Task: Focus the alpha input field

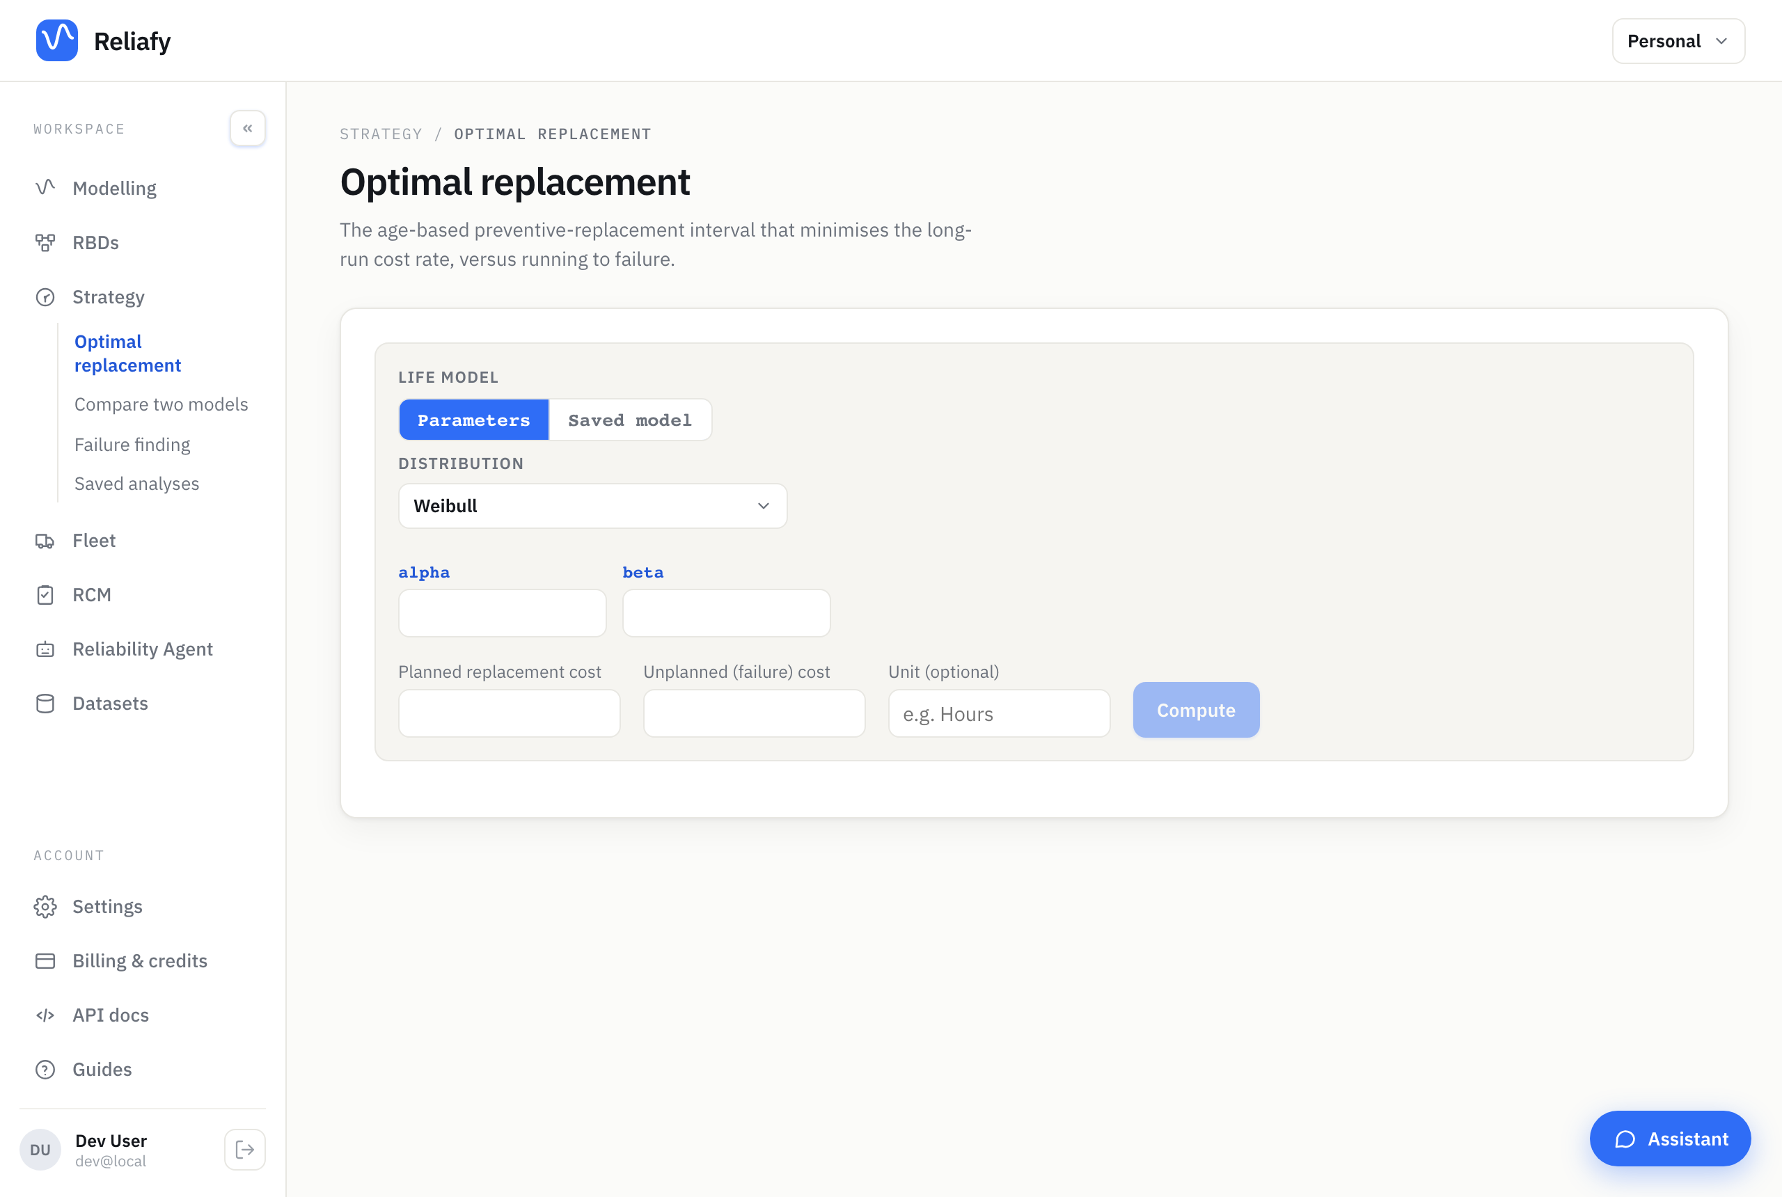Action: pos(503,613)
